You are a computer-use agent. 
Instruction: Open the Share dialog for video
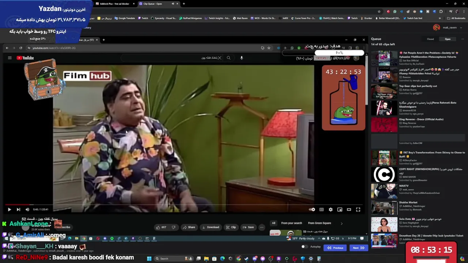point(189,227)
